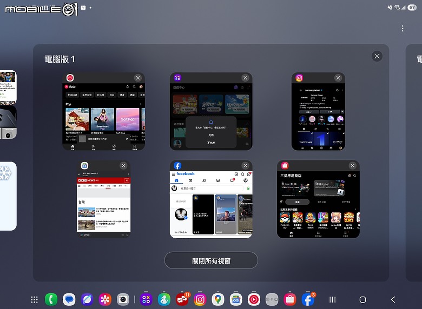Open the gray three-dot taskbar app
The width and height of the screenshot is (422, 309).
pos(272,300)
